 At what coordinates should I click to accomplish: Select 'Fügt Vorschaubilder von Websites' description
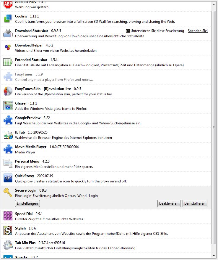78,123
